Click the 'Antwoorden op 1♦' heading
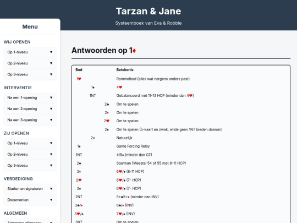 tap(104, 51)
